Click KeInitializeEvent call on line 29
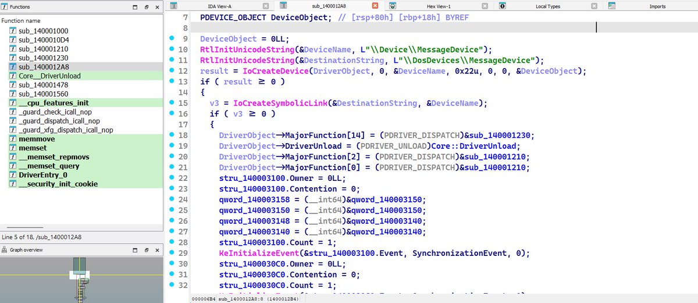This screenshot has width=698, height=303. click(254, 253)
